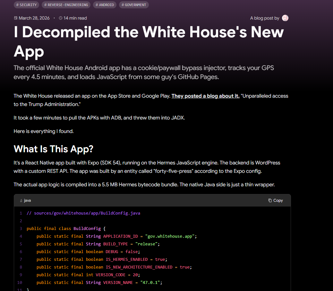Click the BUILD_TYPE = "release" code line
333x291 pixels.
point(98,244)
